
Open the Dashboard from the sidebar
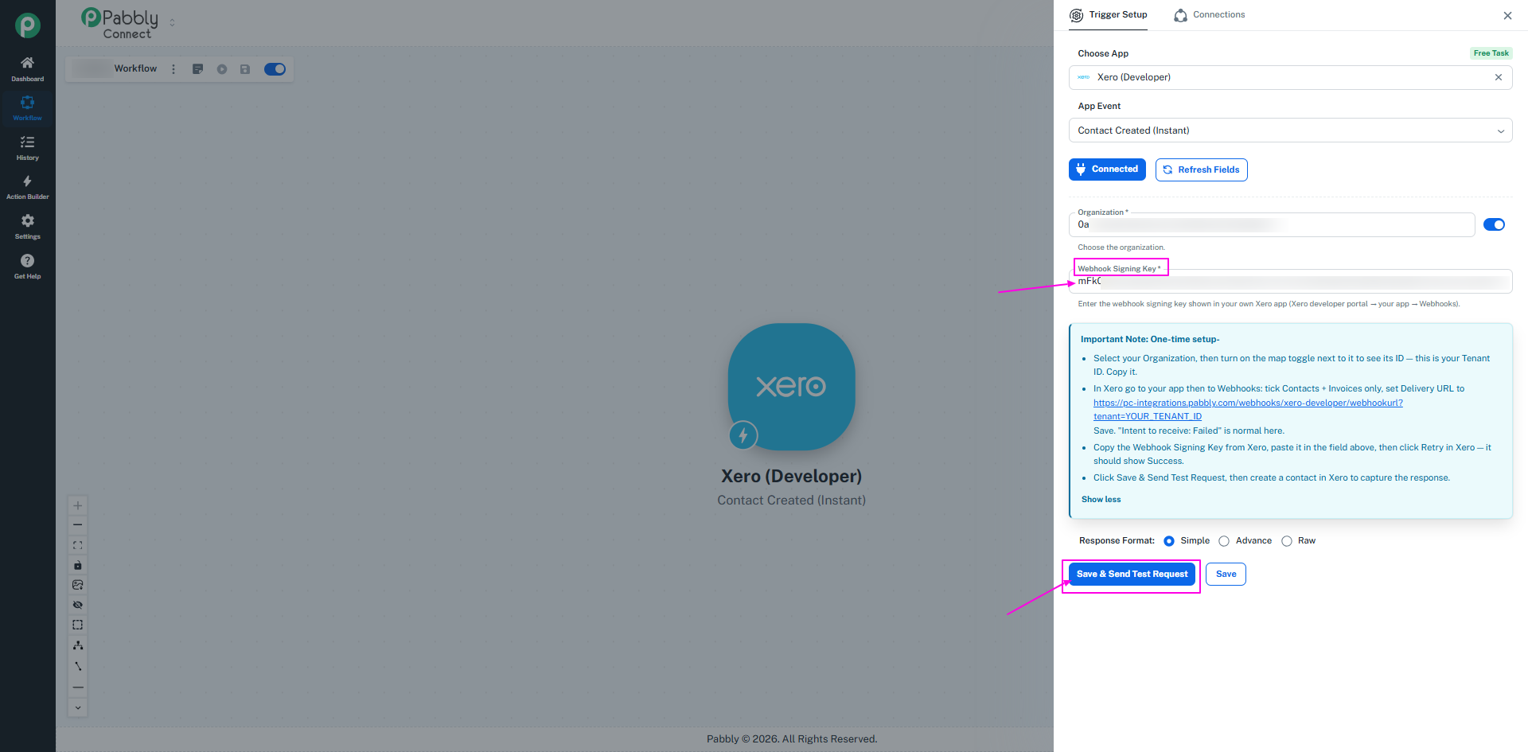(27, 68)
